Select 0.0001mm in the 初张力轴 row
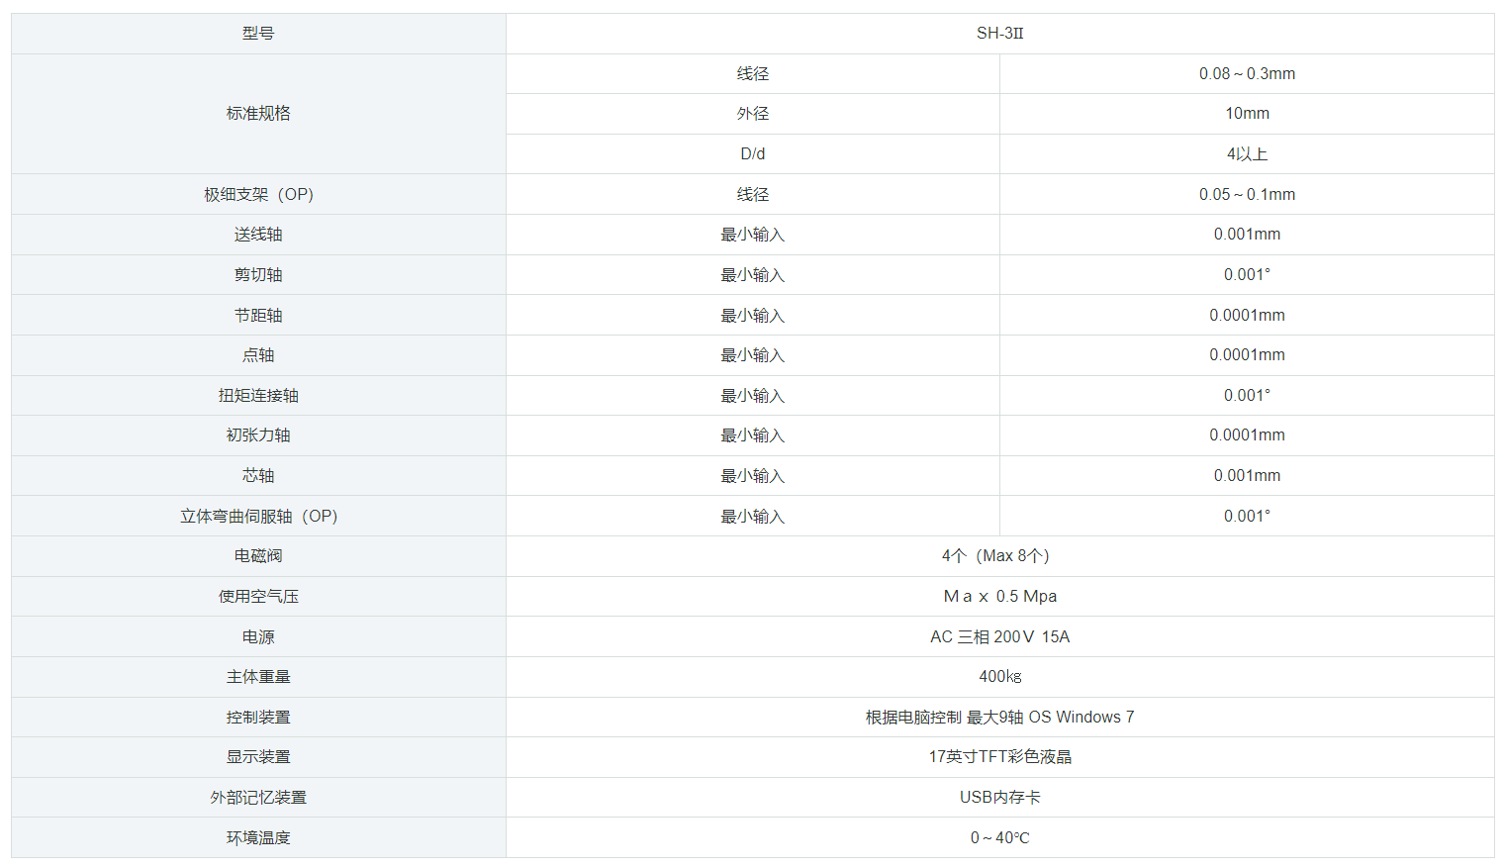The image size is (1505, 868). coord(1247,435)
